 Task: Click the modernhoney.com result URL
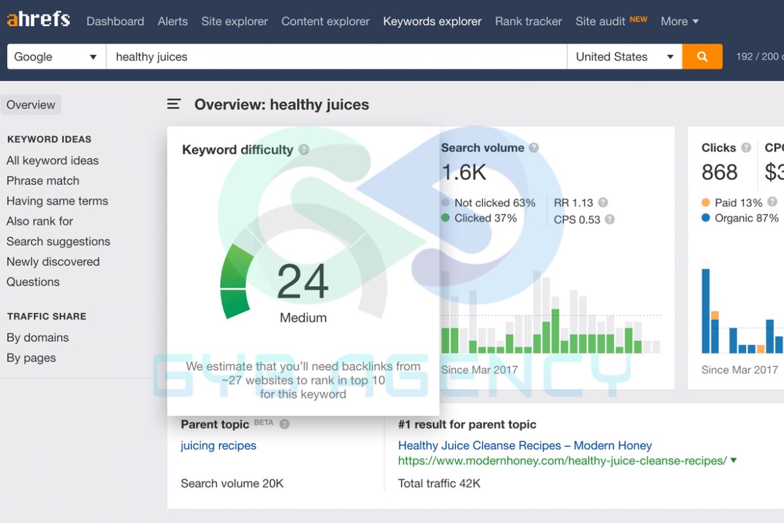pos(563,460)
